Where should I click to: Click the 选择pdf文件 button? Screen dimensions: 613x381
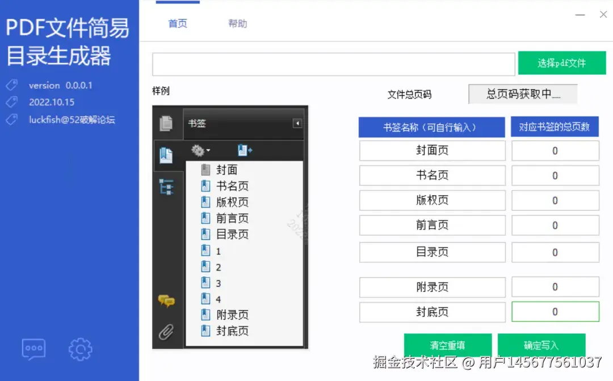[561, 63]
